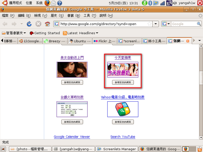
Task: Open the 應用程式 panel menu
Action: pos(16,3)
